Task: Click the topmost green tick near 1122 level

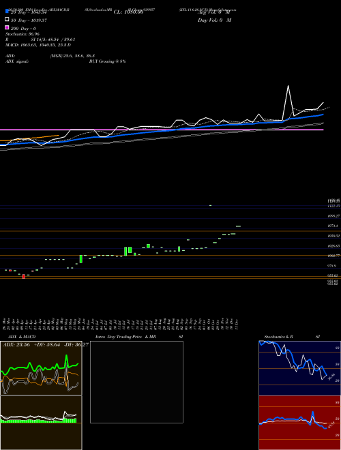Action: 211,205
